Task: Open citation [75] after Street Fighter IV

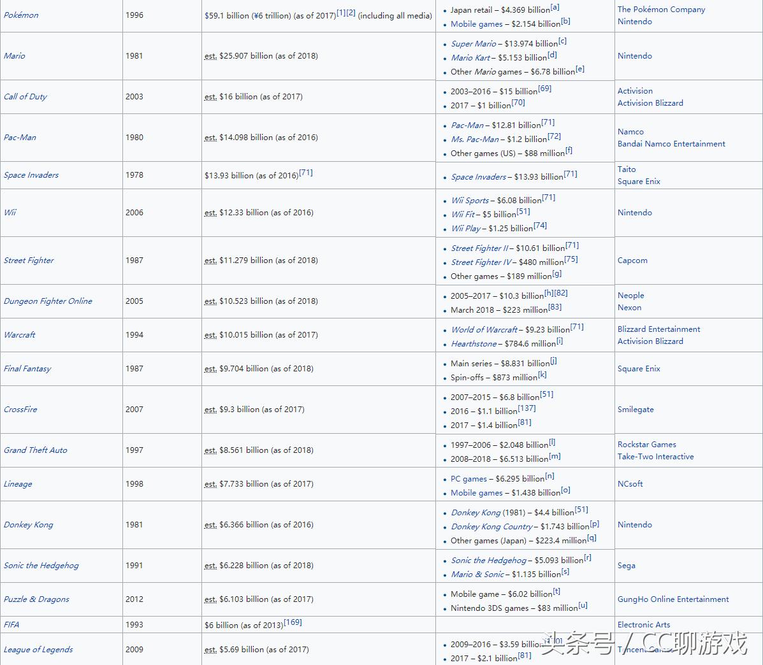Action: (570, 259)
